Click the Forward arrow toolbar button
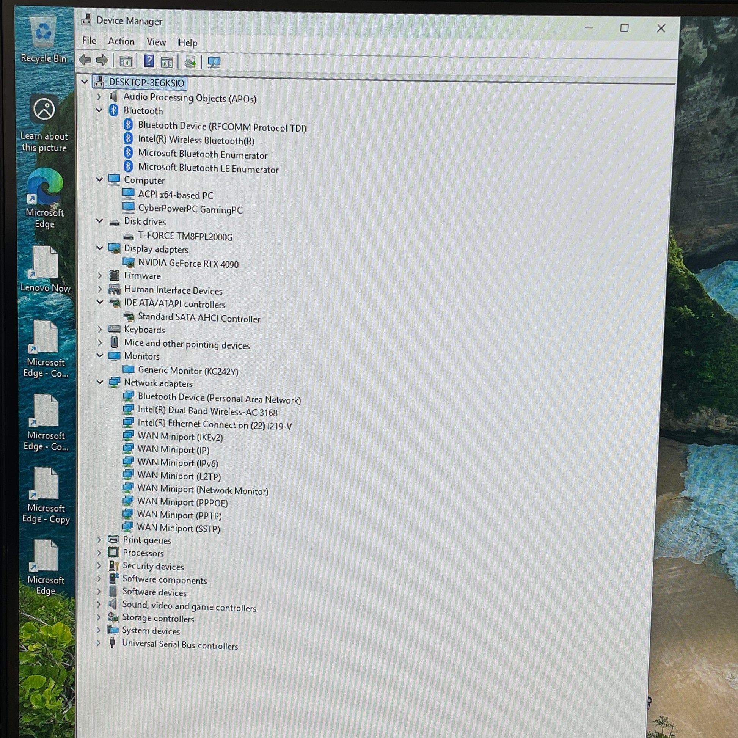 coord(102,60)
